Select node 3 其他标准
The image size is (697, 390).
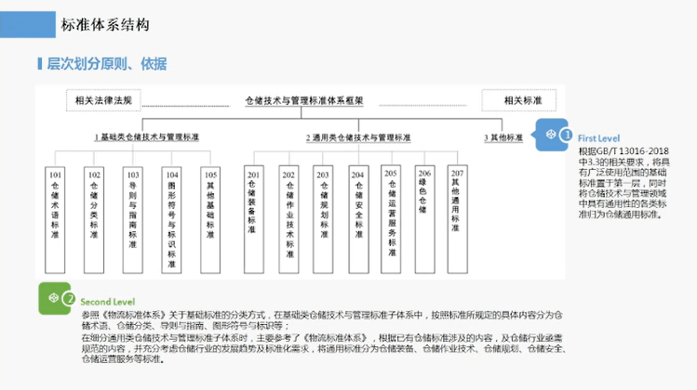[x=503, y=138]
